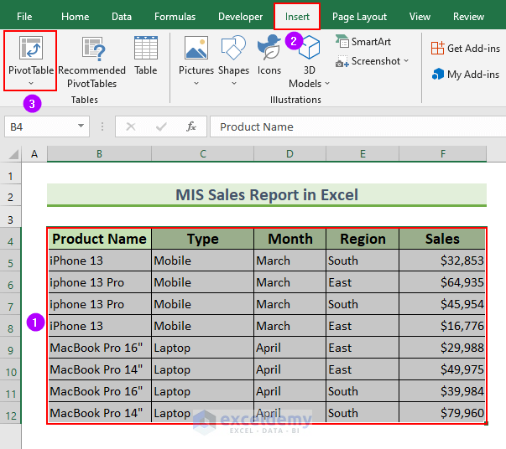This screenshot has height=449, width=506.
Task: Expand the Screenshot dropdown
Action: [x=406, y=61]
